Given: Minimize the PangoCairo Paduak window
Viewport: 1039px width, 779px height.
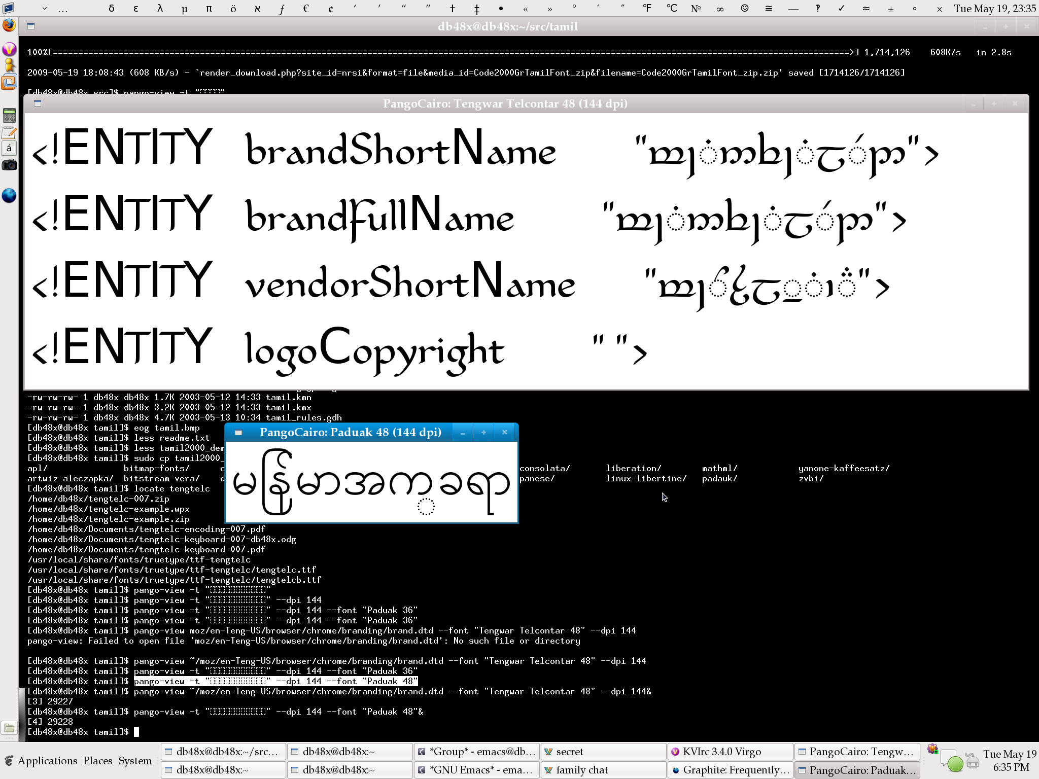Looking at the screenshot, I should point(463,433).
